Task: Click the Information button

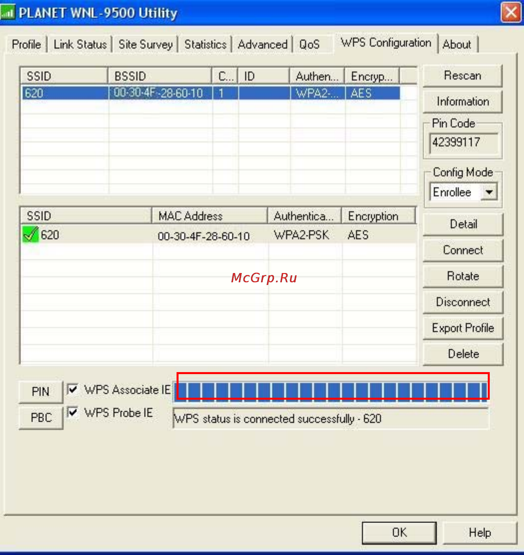Action: [x=462, y=101]
